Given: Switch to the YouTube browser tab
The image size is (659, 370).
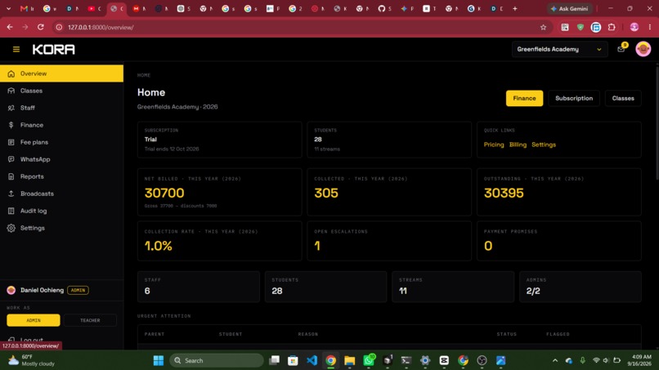Looking at the screenshot, I should (x=94, y=8).
